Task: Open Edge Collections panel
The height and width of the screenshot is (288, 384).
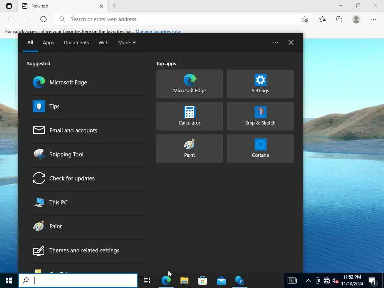Action: [339, 19]
